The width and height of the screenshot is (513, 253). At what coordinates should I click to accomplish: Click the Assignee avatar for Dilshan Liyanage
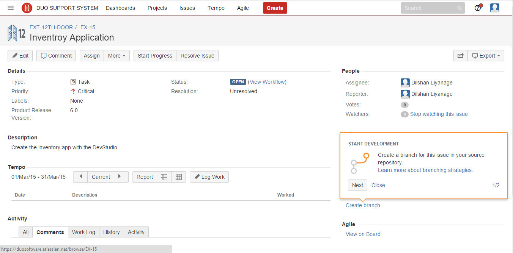pyautogui.click(x=405, y=83)
